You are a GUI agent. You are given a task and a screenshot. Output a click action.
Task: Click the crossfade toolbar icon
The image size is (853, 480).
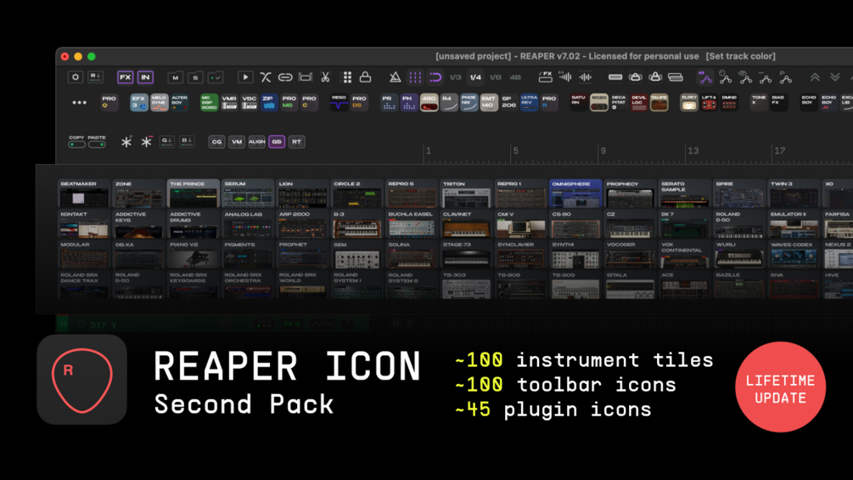266,77
